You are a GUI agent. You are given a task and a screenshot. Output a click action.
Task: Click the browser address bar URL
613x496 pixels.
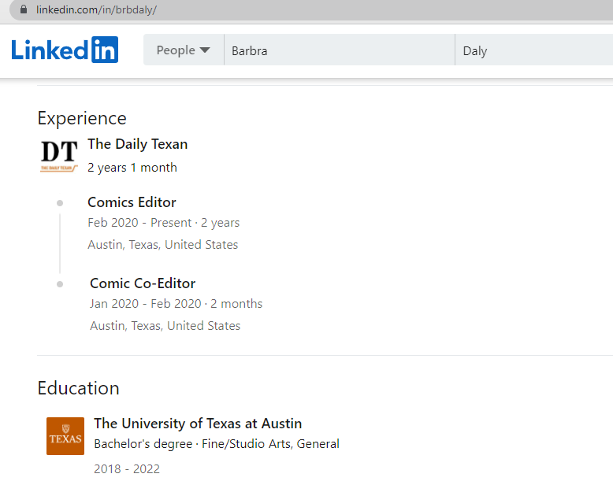point(97,9)
